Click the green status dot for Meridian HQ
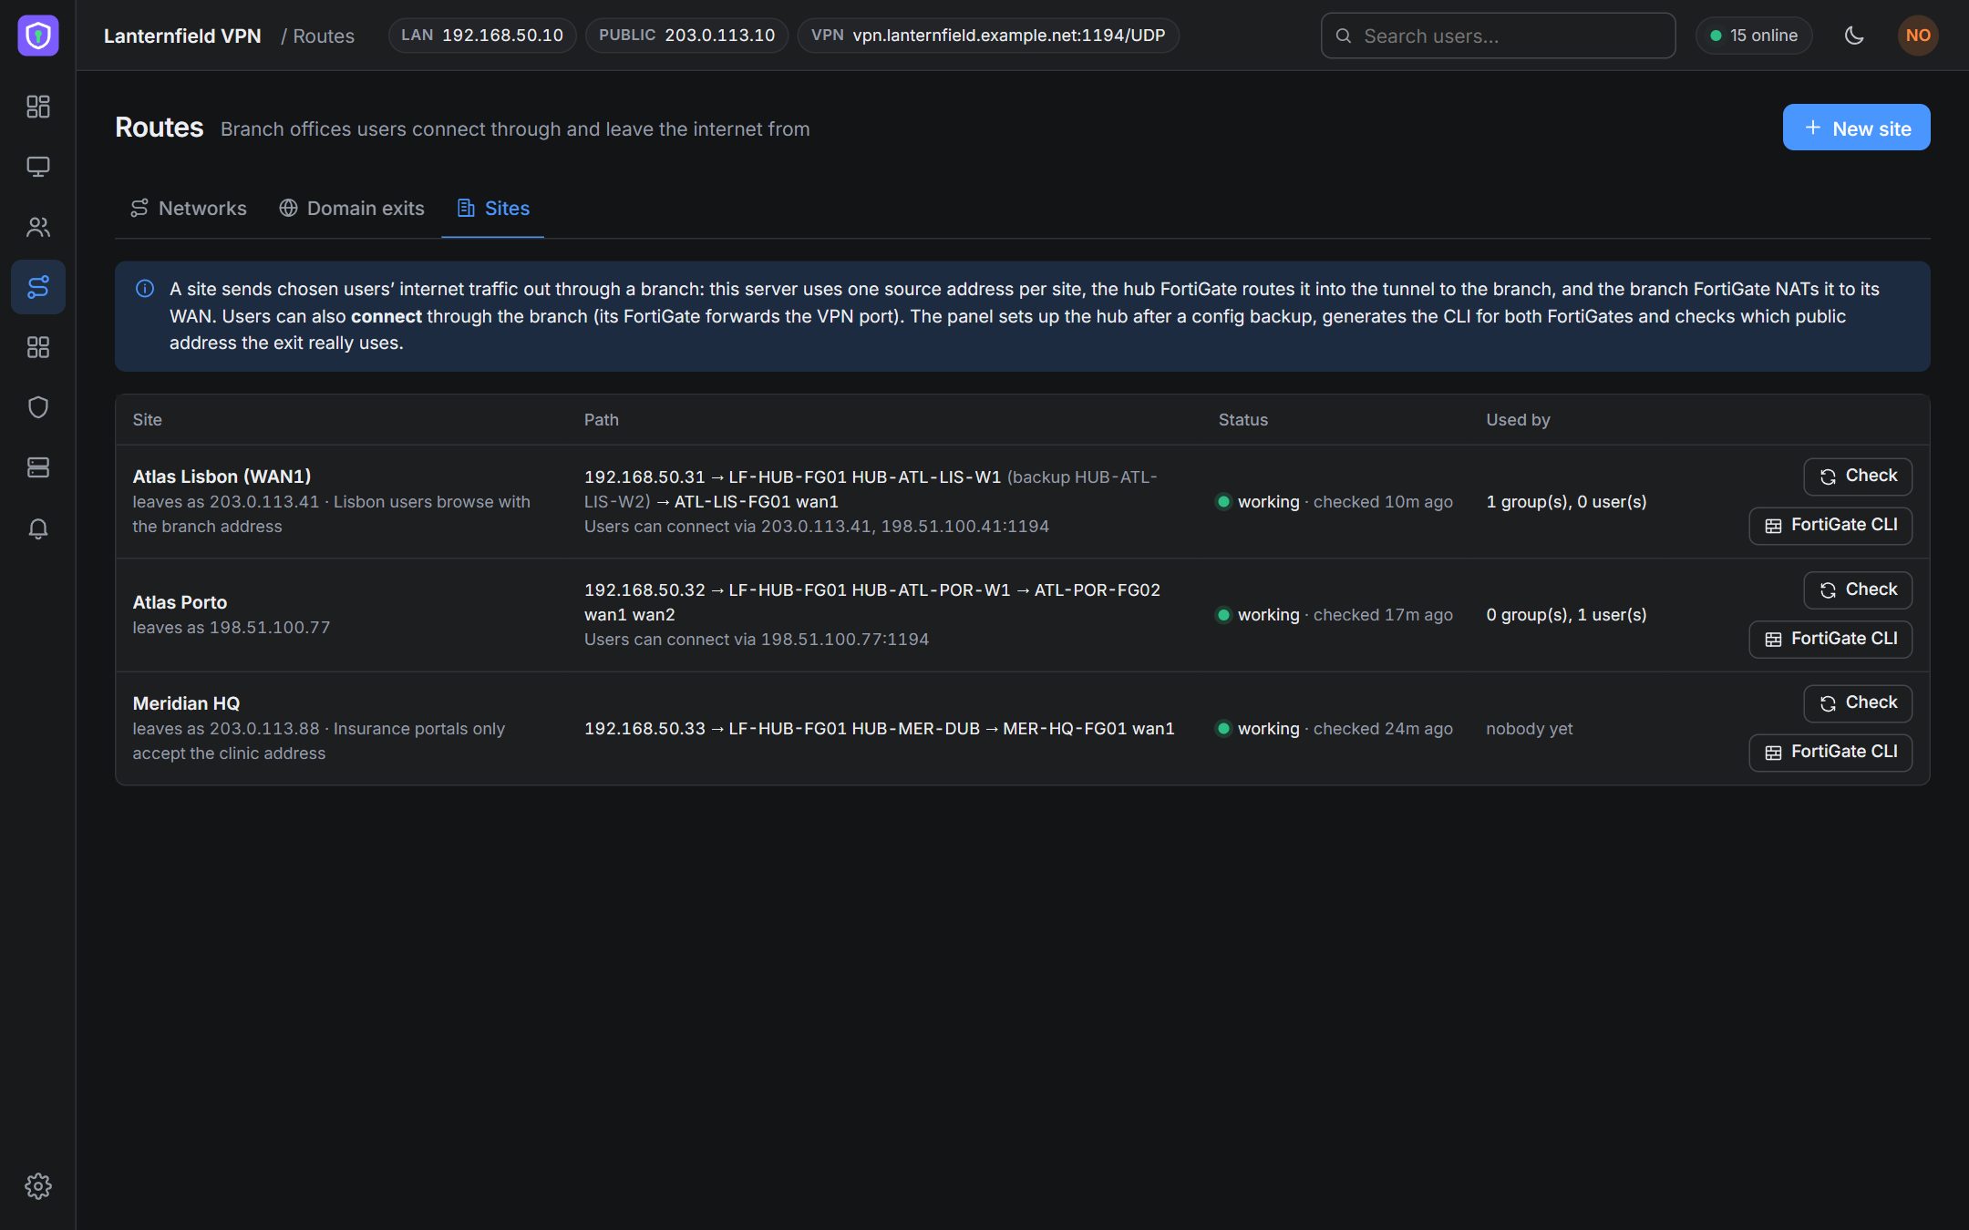1969x1230 pixels. (x=1223, y=728)
